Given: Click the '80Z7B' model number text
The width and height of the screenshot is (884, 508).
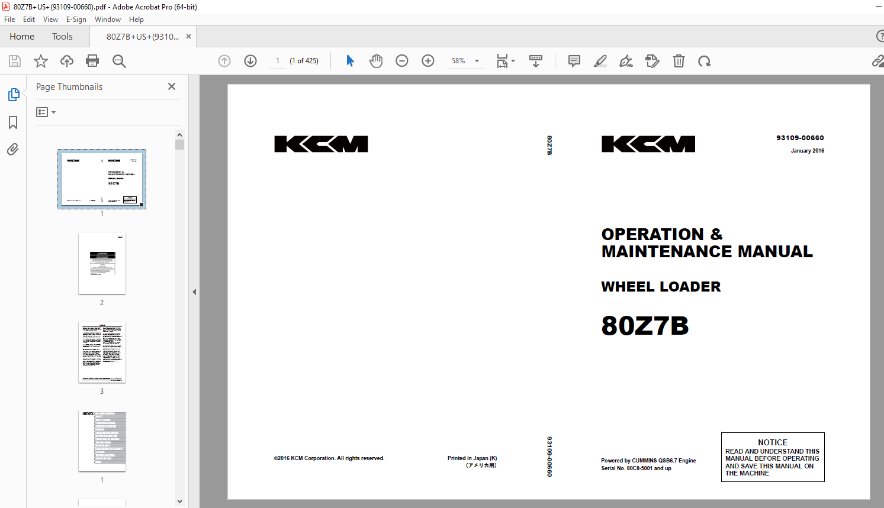Looking at the screenshot, I should click(x=645, y=326).
